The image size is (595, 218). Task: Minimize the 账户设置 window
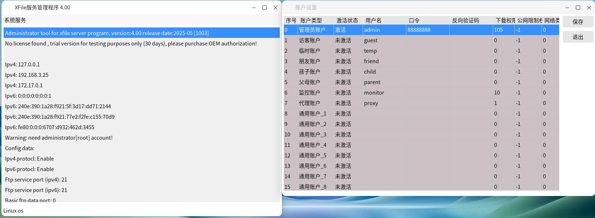pos(567,8)
